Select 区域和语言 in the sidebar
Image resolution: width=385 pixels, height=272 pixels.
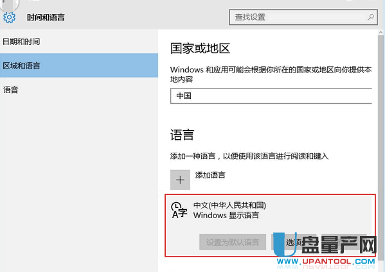(79, 65)
